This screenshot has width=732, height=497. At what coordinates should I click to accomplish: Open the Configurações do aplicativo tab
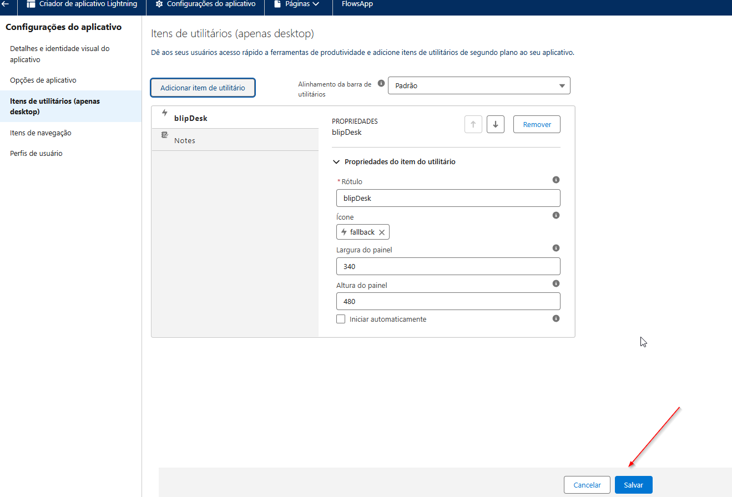pyautogui.click(x=206, y=4)
